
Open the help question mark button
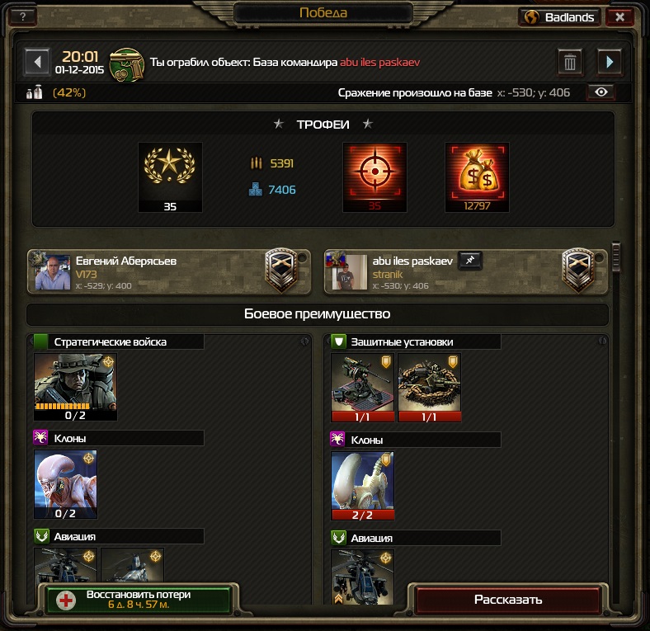(x=23, y=16)
